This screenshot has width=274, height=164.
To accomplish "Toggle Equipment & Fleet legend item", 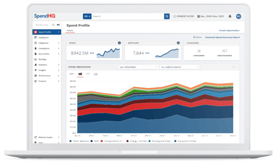I will [x=185, y=141].
